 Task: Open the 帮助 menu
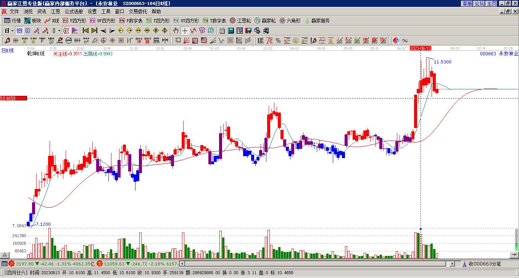click(156, 12)
